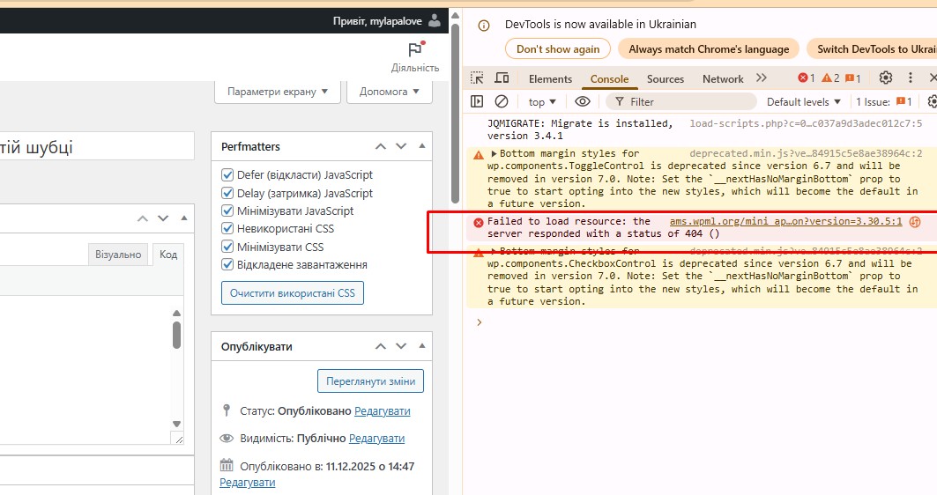This screenshot has width=937, height=495.
Task: Click the Очистити використані CSS button
Action: tap(293, 293)
